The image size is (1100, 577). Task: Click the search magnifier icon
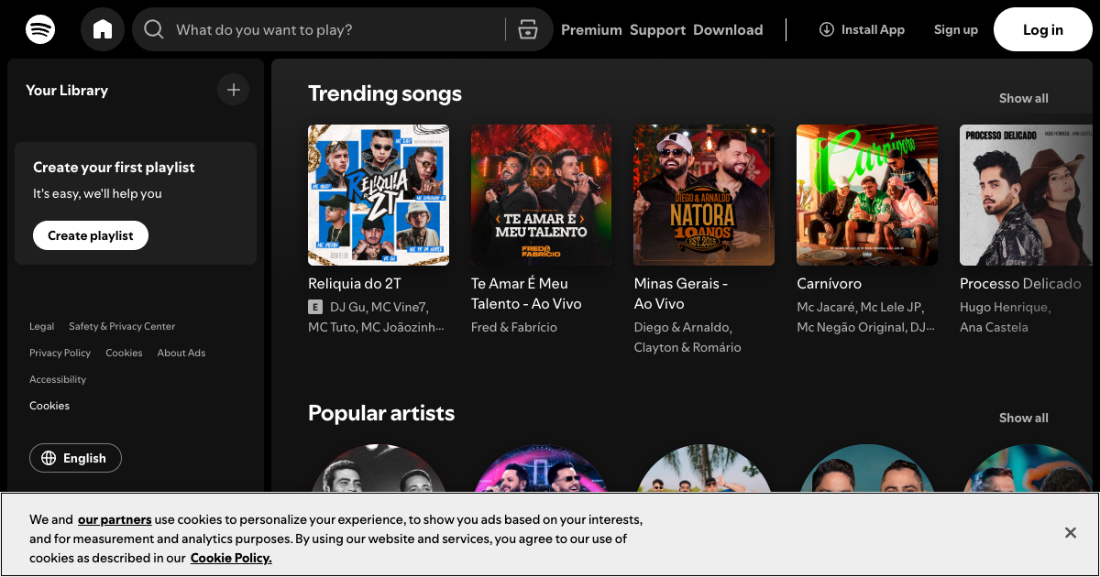point(154,29)
